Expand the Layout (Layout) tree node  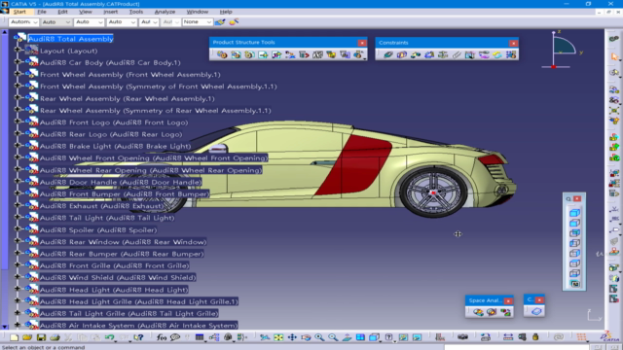pos(18,50)
